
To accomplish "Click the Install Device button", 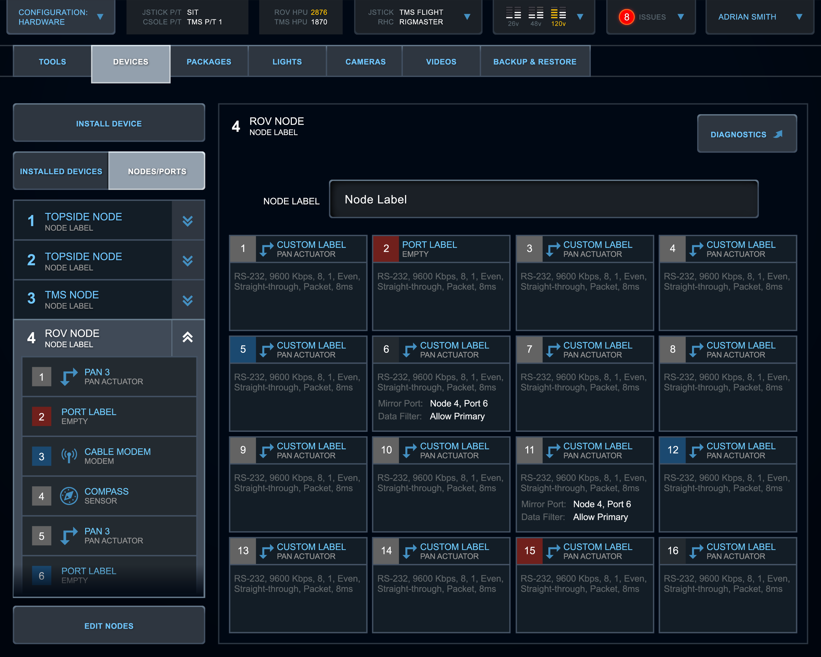I will point(109,124).
